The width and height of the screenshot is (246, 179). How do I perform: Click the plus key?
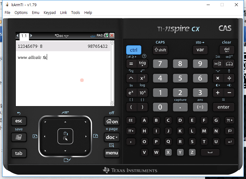point(218,92)
